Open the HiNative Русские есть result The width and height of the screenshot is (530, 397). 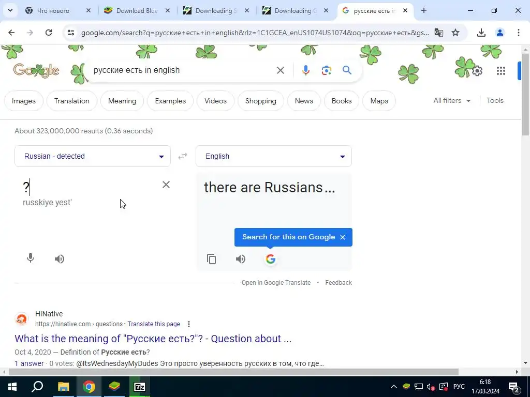tap(153, 339)
